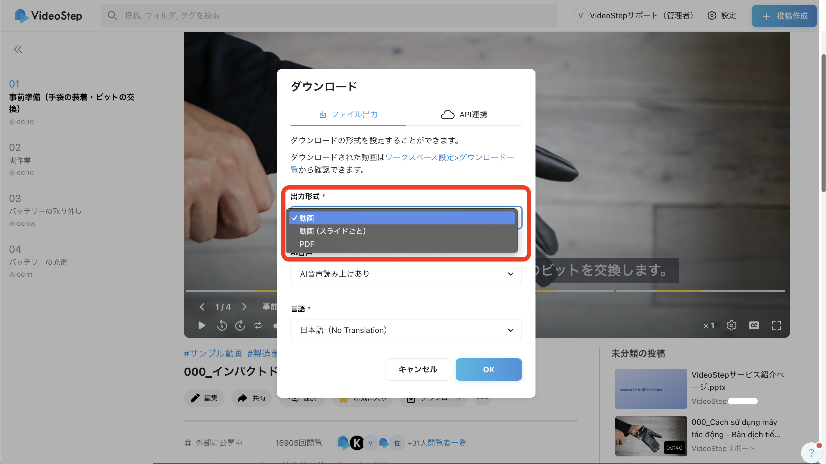
Task: Select 動画（スライドごと）from output format list
Action: (x=333, y=231)
